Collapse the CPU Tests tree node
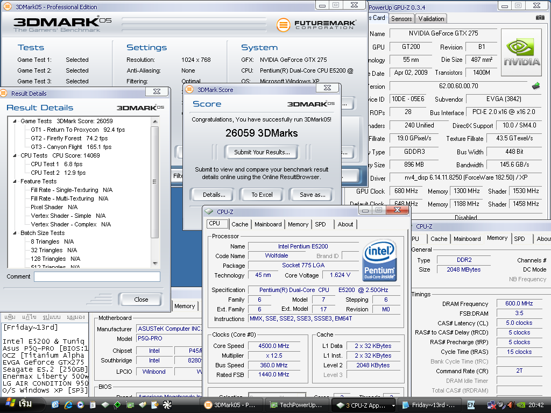The image size is (551, 413). 15,155
